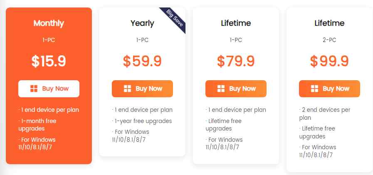Click the Big Save corner ribbon
Screen dimensions: 373x175
point(174,18)
